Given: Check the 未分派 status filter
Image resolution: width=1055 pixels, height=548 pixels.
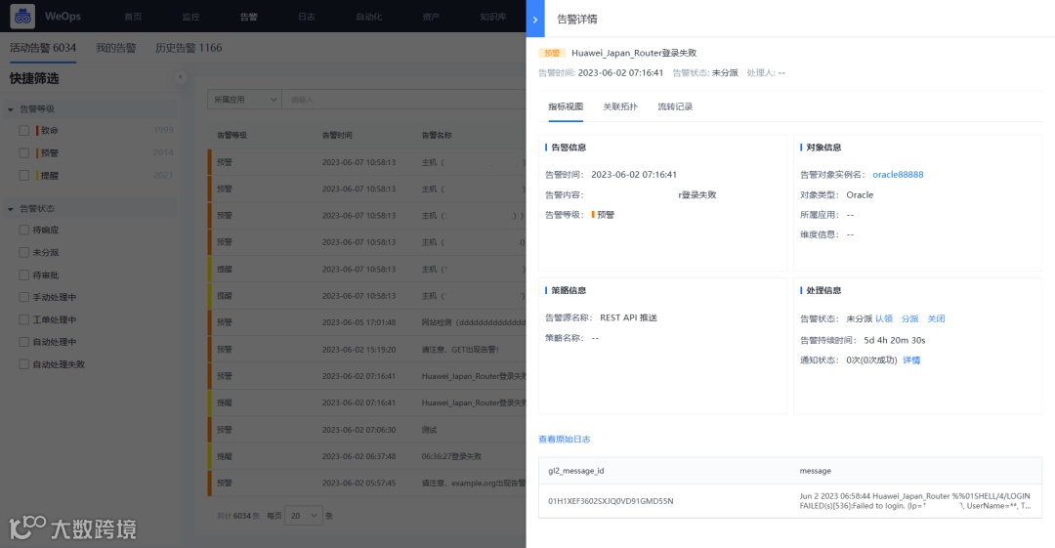Looking at the screenshot, I should click(x=24, y=252).
